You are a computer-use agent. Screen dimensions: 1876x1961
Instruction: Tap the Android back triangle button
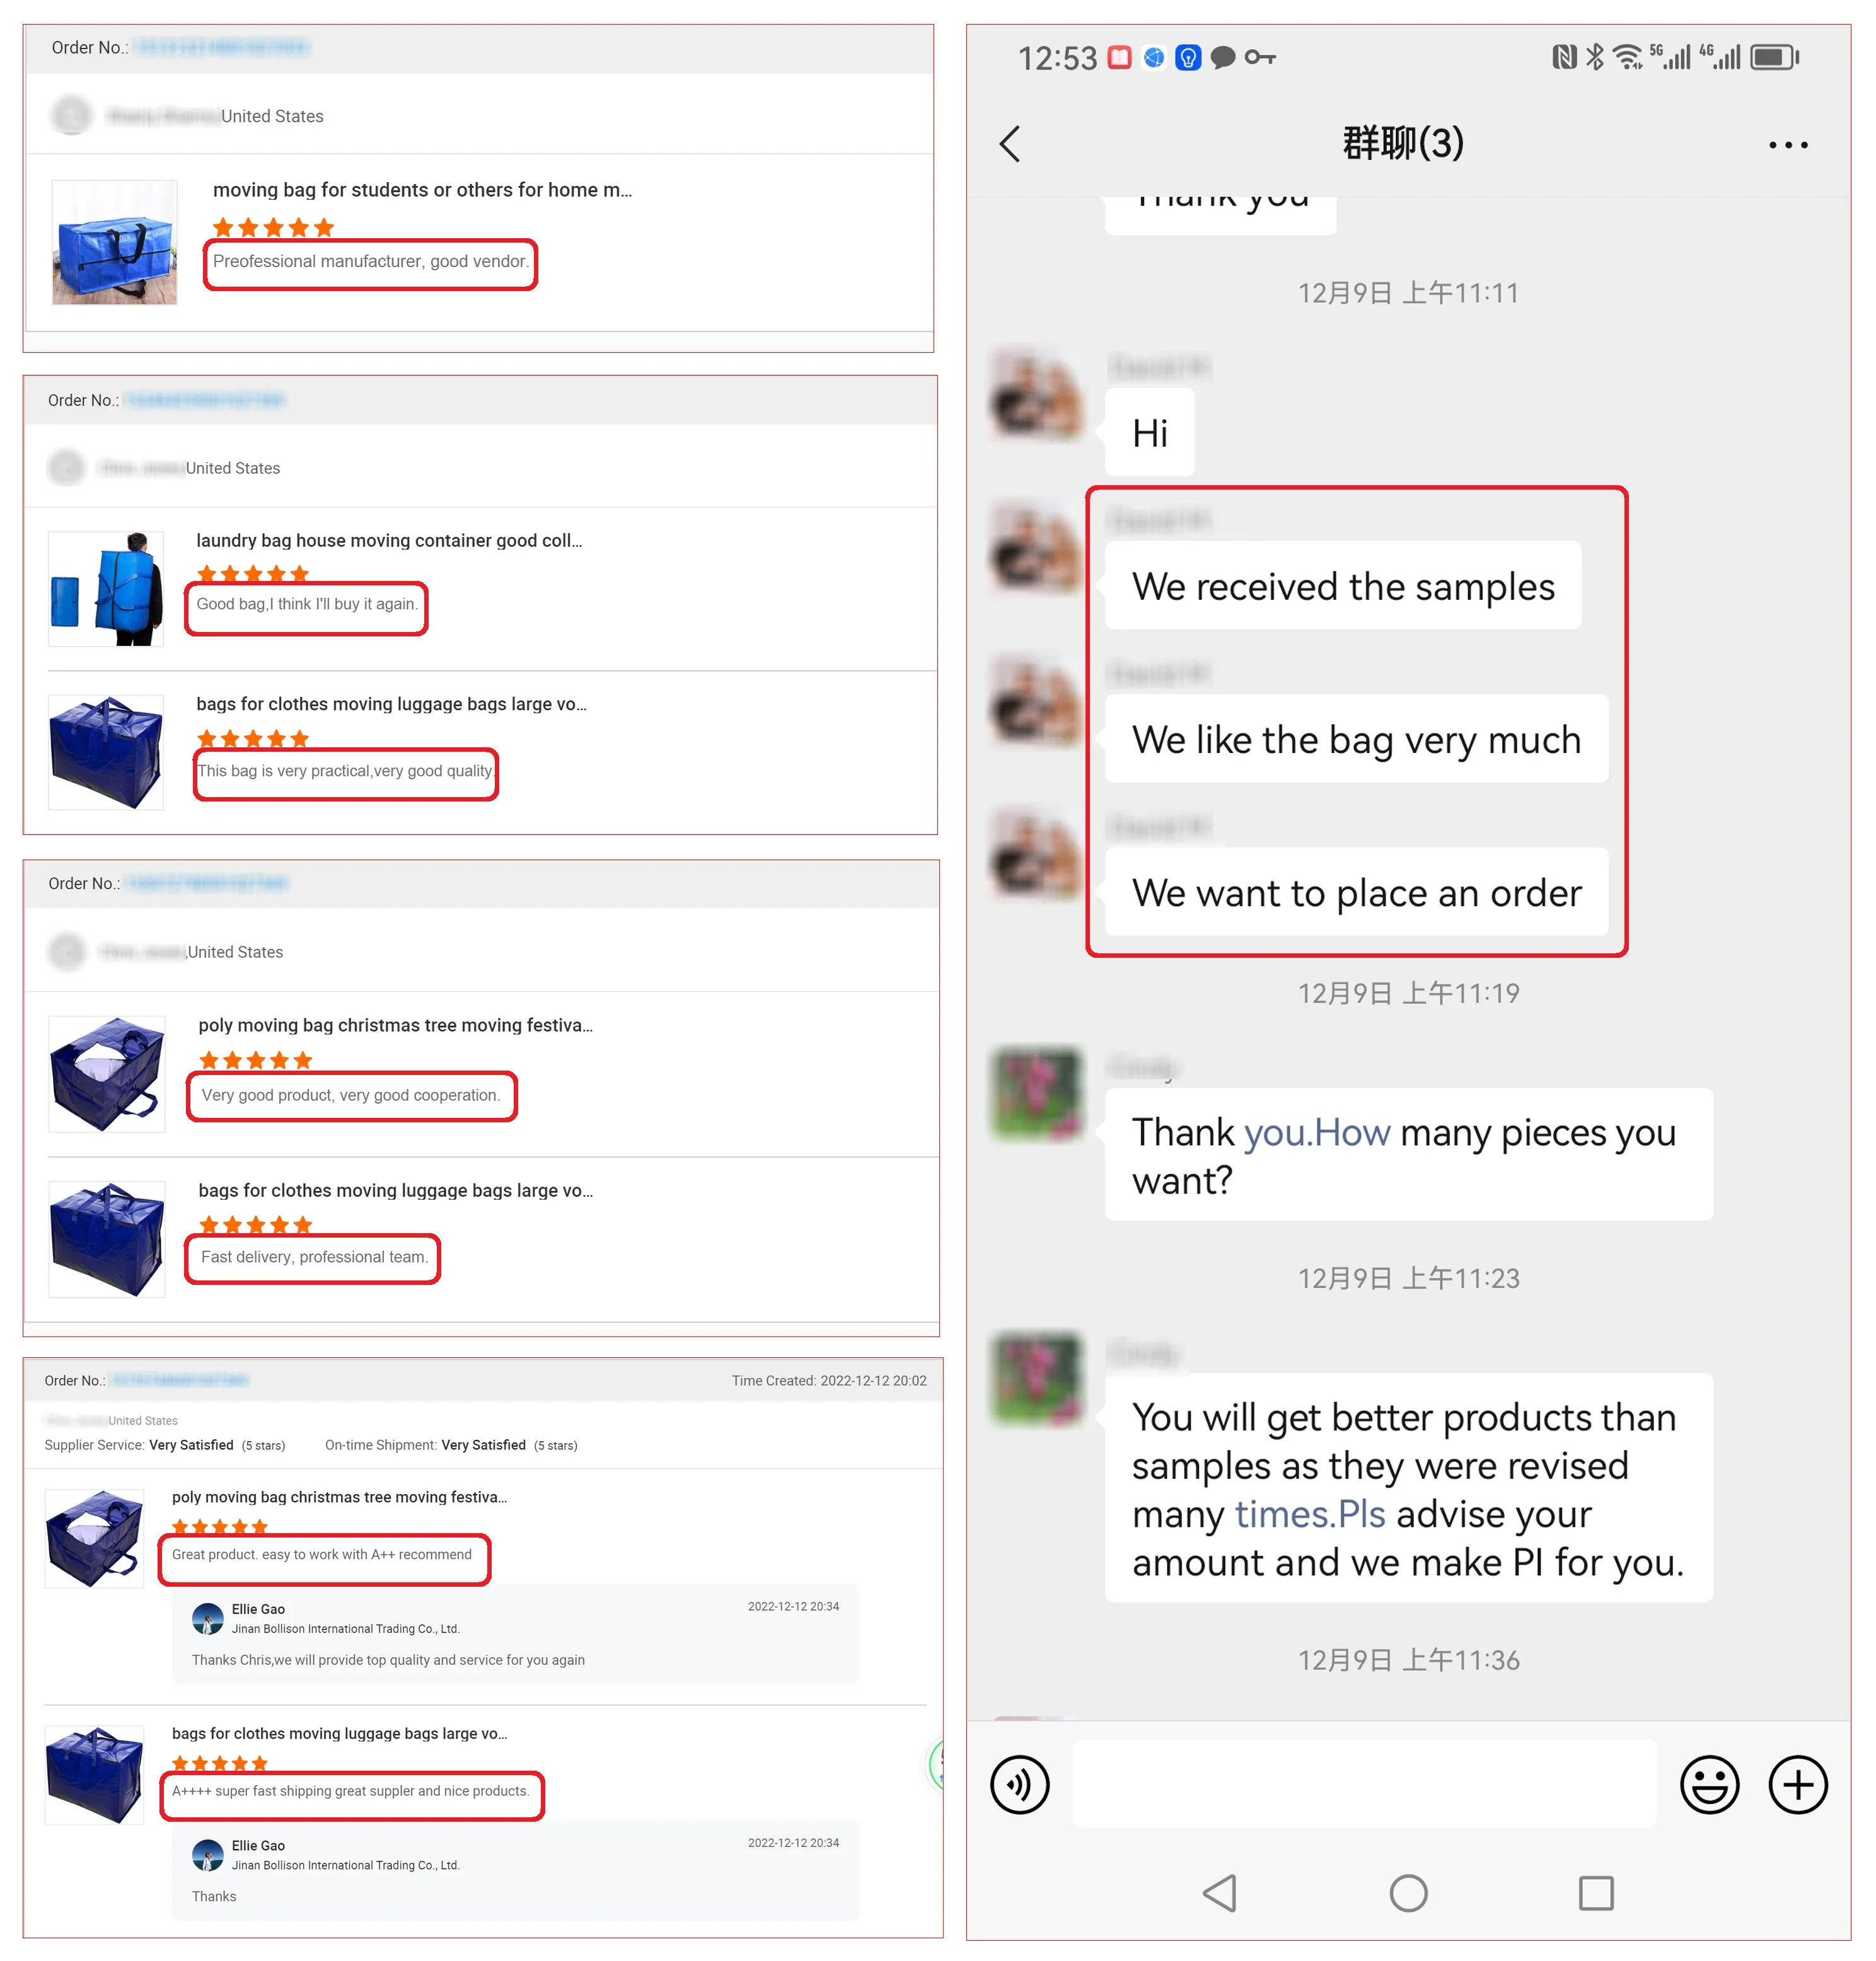point(1220,1892)
